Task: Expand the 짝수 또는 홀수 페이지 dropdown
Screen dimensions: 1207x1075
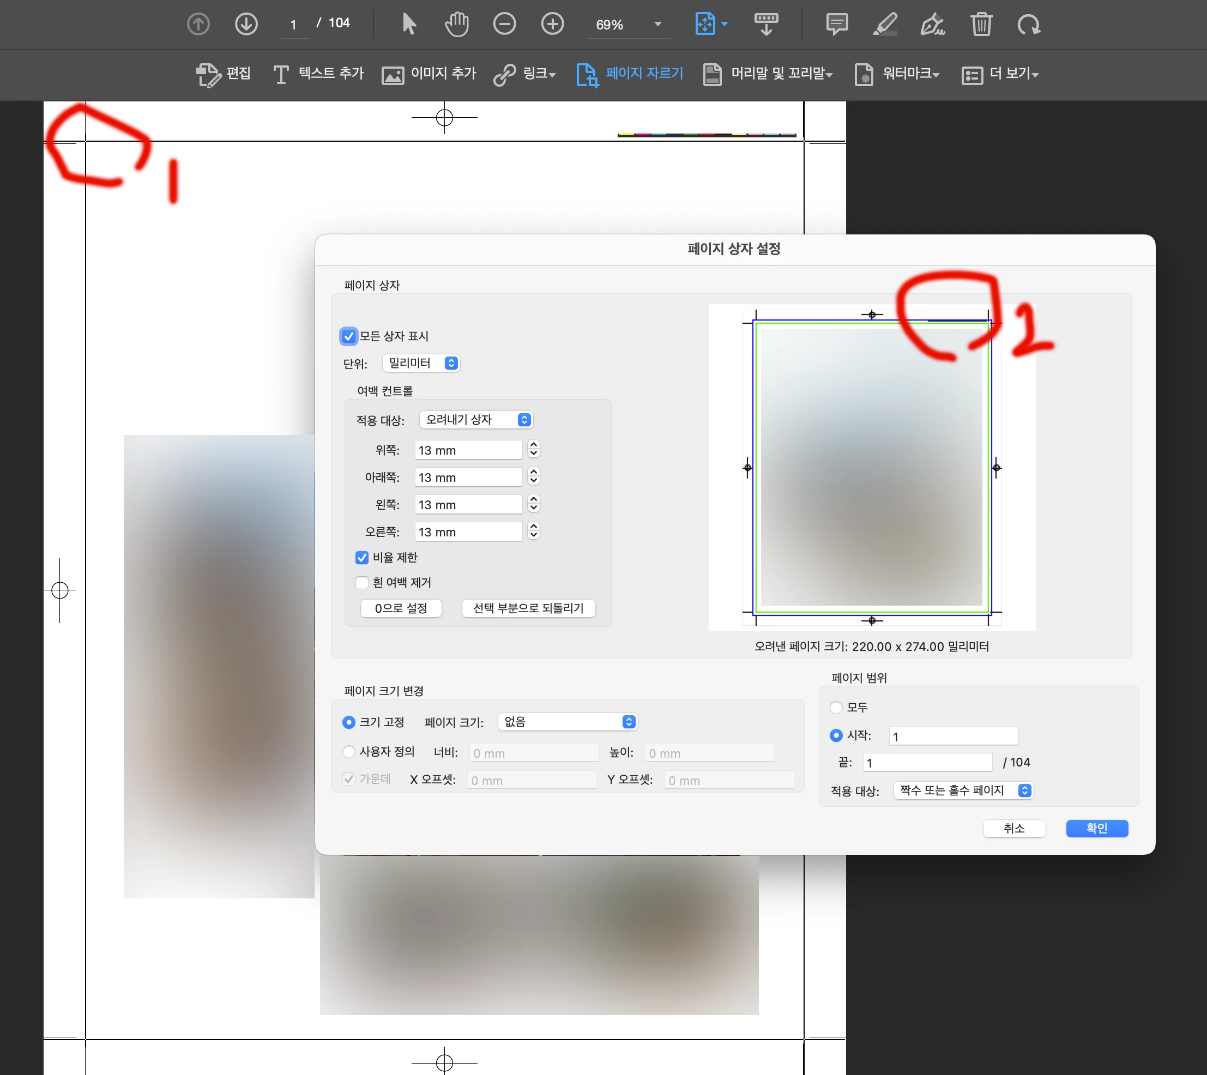Action: (x=964, y=790)
